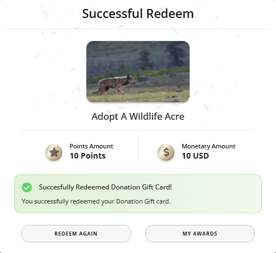Viewport: 276px width, 253px height.
Task: Click the wolf in the card photo
Action: coord(114,85)
